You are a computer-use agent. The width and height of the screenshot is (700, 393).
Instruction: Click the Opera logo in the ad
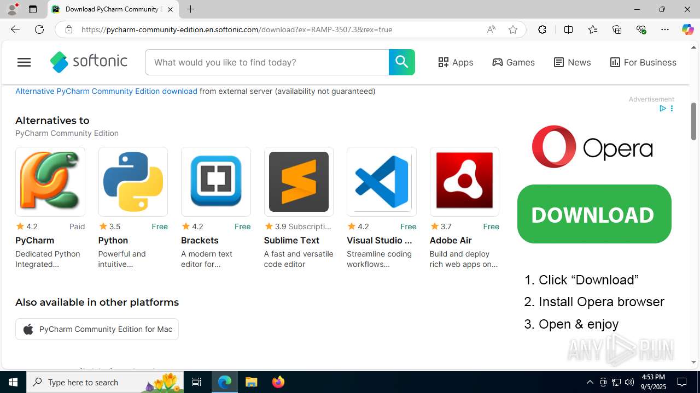[592, 147]
